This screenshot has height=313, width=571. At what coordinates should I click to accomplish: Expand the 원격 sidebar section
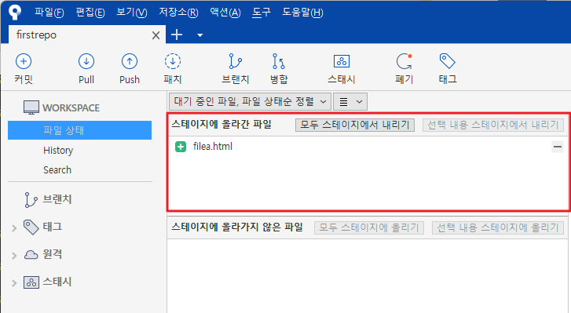[14, 256]
